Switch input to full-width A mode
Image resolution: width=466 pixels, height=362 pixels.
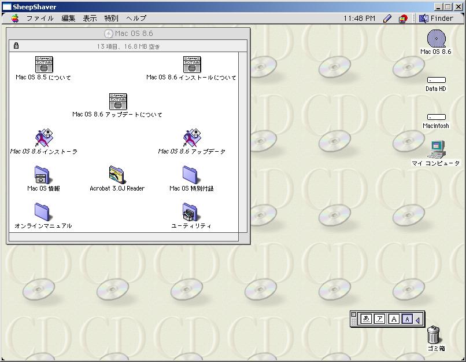394,319
